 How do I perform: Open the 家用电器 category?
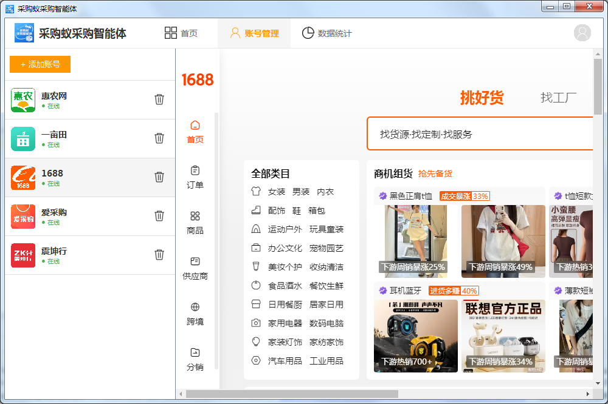pos(285,323)
